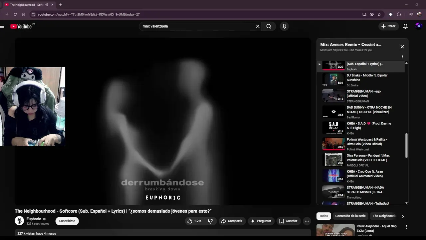Click the install app icon in the address bar
426x240 pixels.
(x=364, y=14)
